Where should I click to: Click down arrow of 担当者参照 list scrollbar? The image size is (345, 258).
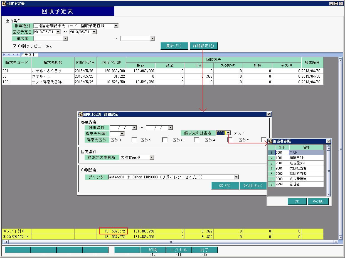pyautogui.click(x=329, y=194)
